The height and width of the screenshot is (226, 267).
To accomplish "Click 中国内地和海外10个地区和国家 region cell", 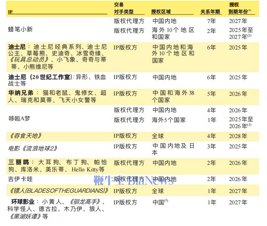I will click(173, 54).
